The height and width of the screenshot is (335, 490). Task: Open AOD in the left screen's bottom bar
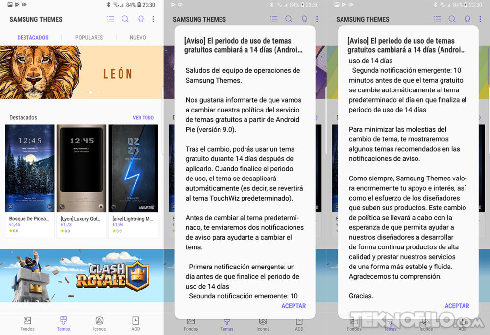click(136, 323)
